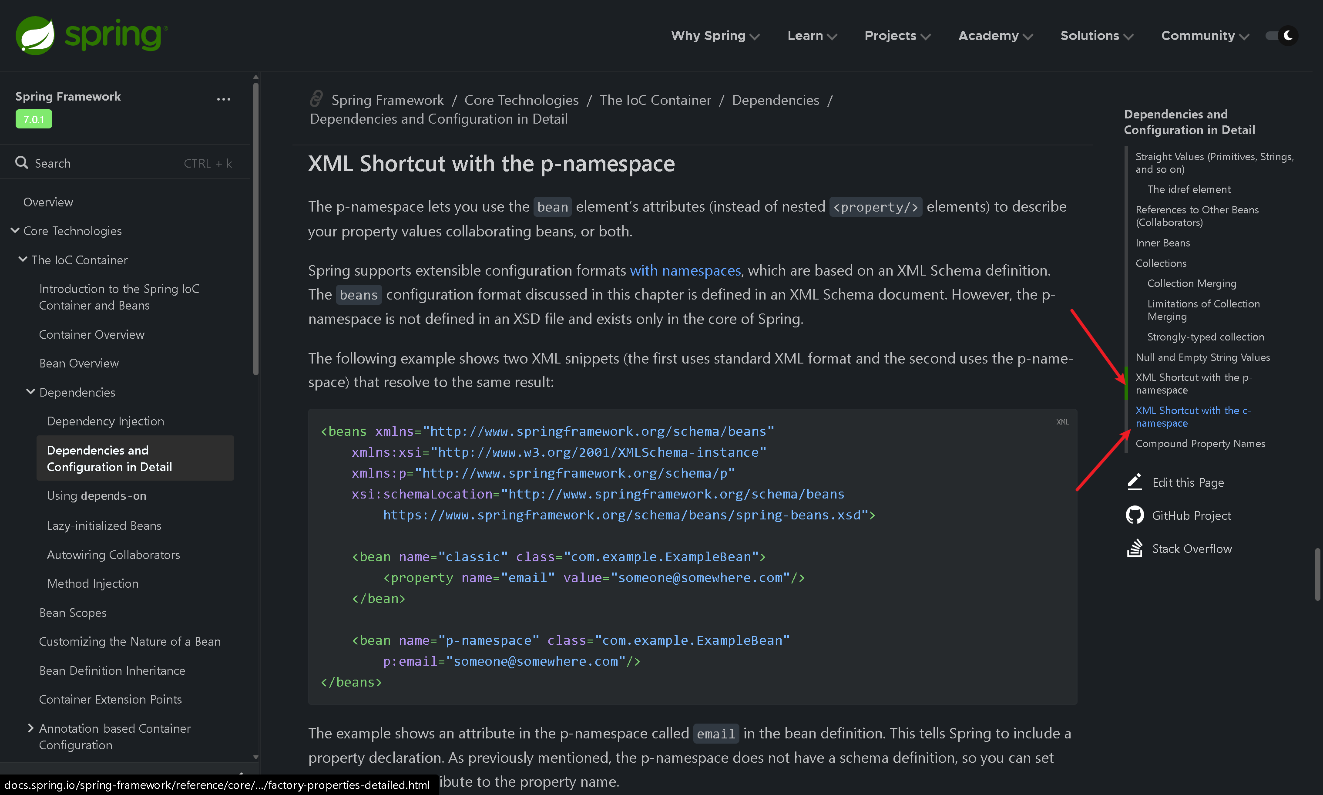Click the search magnifier icon
Image resolution: width=1323 pixels, height=795 pixels.
(x=21, y=163)
